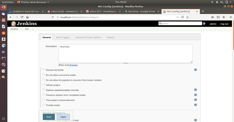This screenshot has width=234, height=122.
Task: Open Amazon from the dock
Action: click(4, 39)
